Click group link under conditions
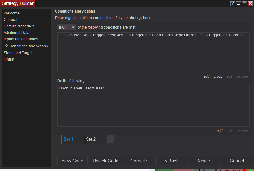The height and width of the screenshot is (171, 254). click(x=218, y=76)
